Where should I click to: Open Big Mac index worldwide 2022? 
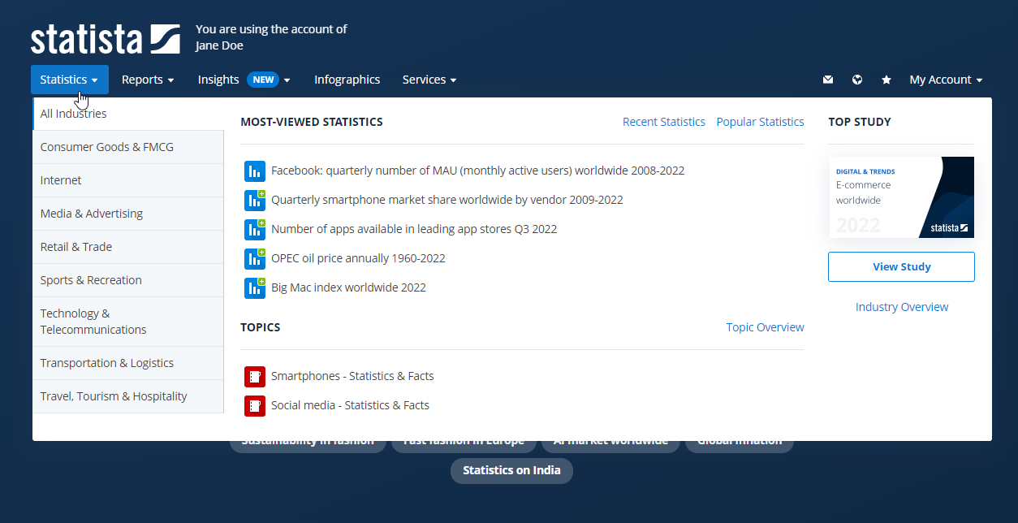coord(348,287)
